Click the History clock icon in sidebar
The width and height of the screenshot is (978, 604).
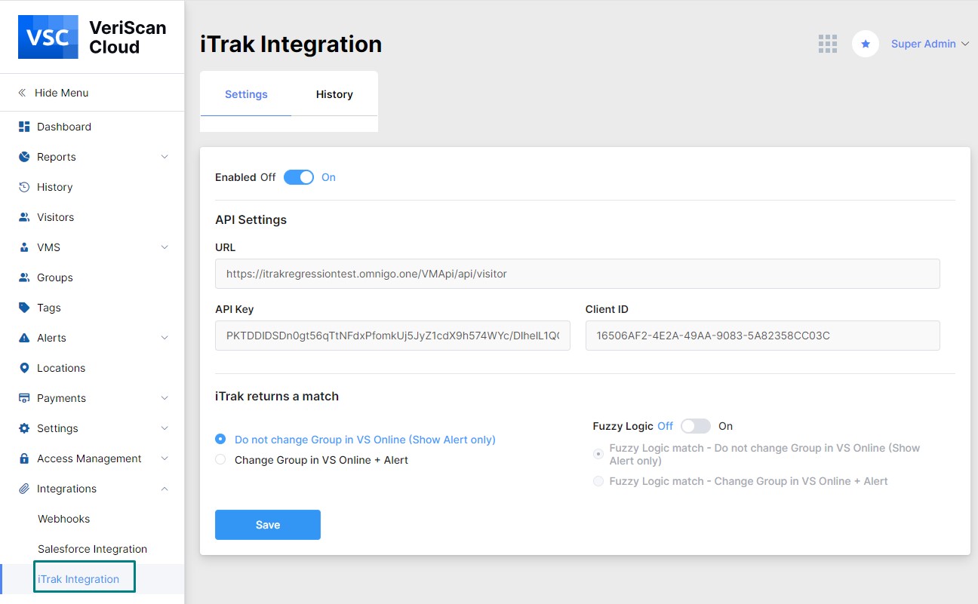click(24, 187)
